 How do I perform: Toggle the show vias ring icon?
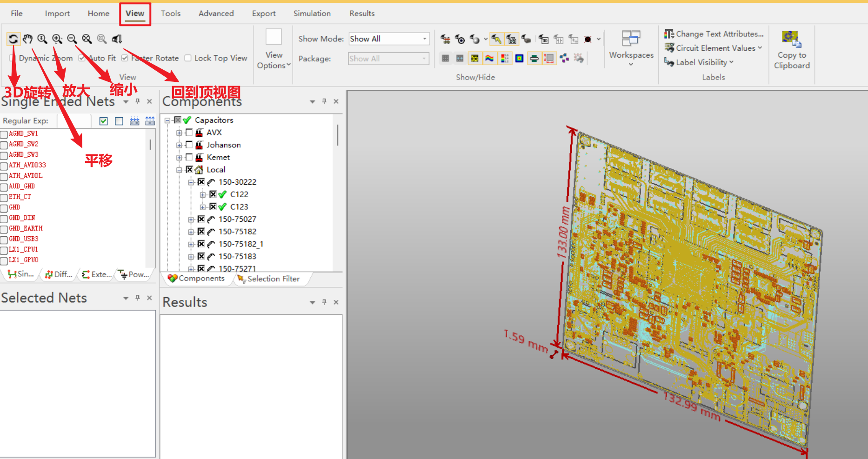tap(460, 39)
